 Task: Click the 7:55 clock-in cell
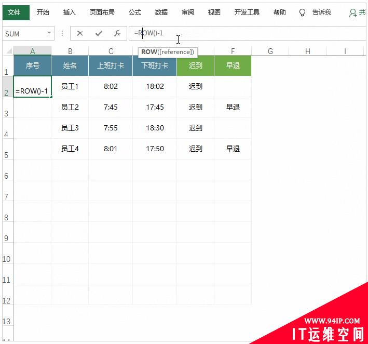pyautogui.click(x=111, y=128)
